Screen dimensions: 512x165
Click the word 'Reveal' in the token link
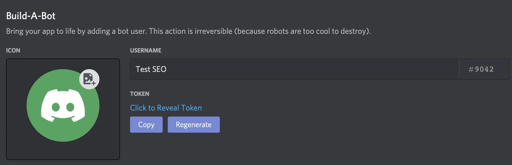point(168,108)
